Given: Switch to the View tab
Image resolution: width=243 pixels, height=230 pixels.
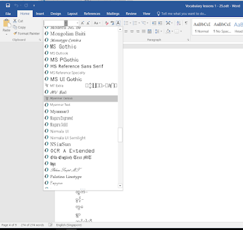Looking at the screenshot, I should click(x=146, y=13).
